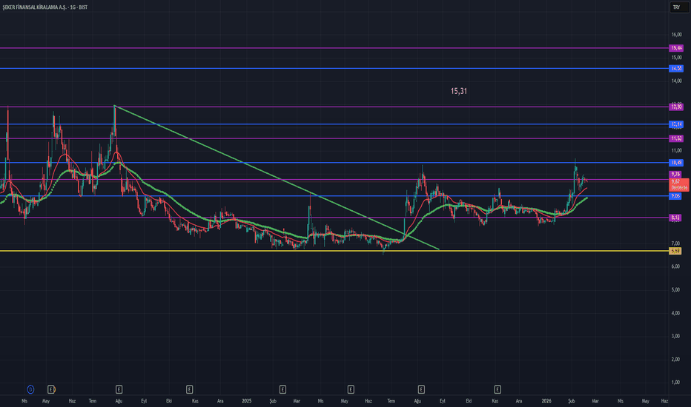
Task: Click the purple 11,52 price label
Action: coord(676,138)
